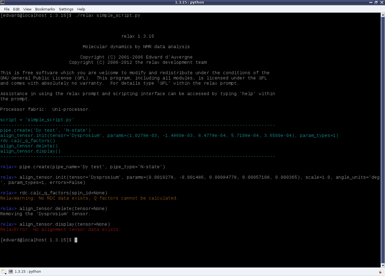Image resolution: width=385 pixels, height=276 pixels.
Task: Minimize the Konsole window
Action: pyautogui.click(x=371, y=2)
